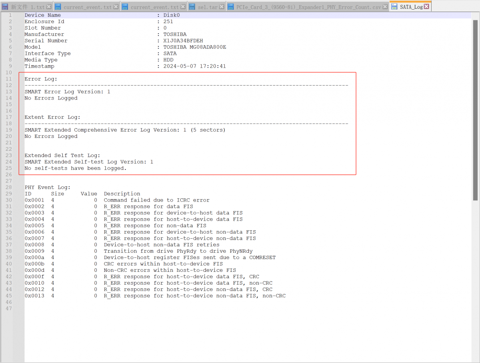
Task: Click line number 11 in the gutter
Action: (x=9, y=79)
